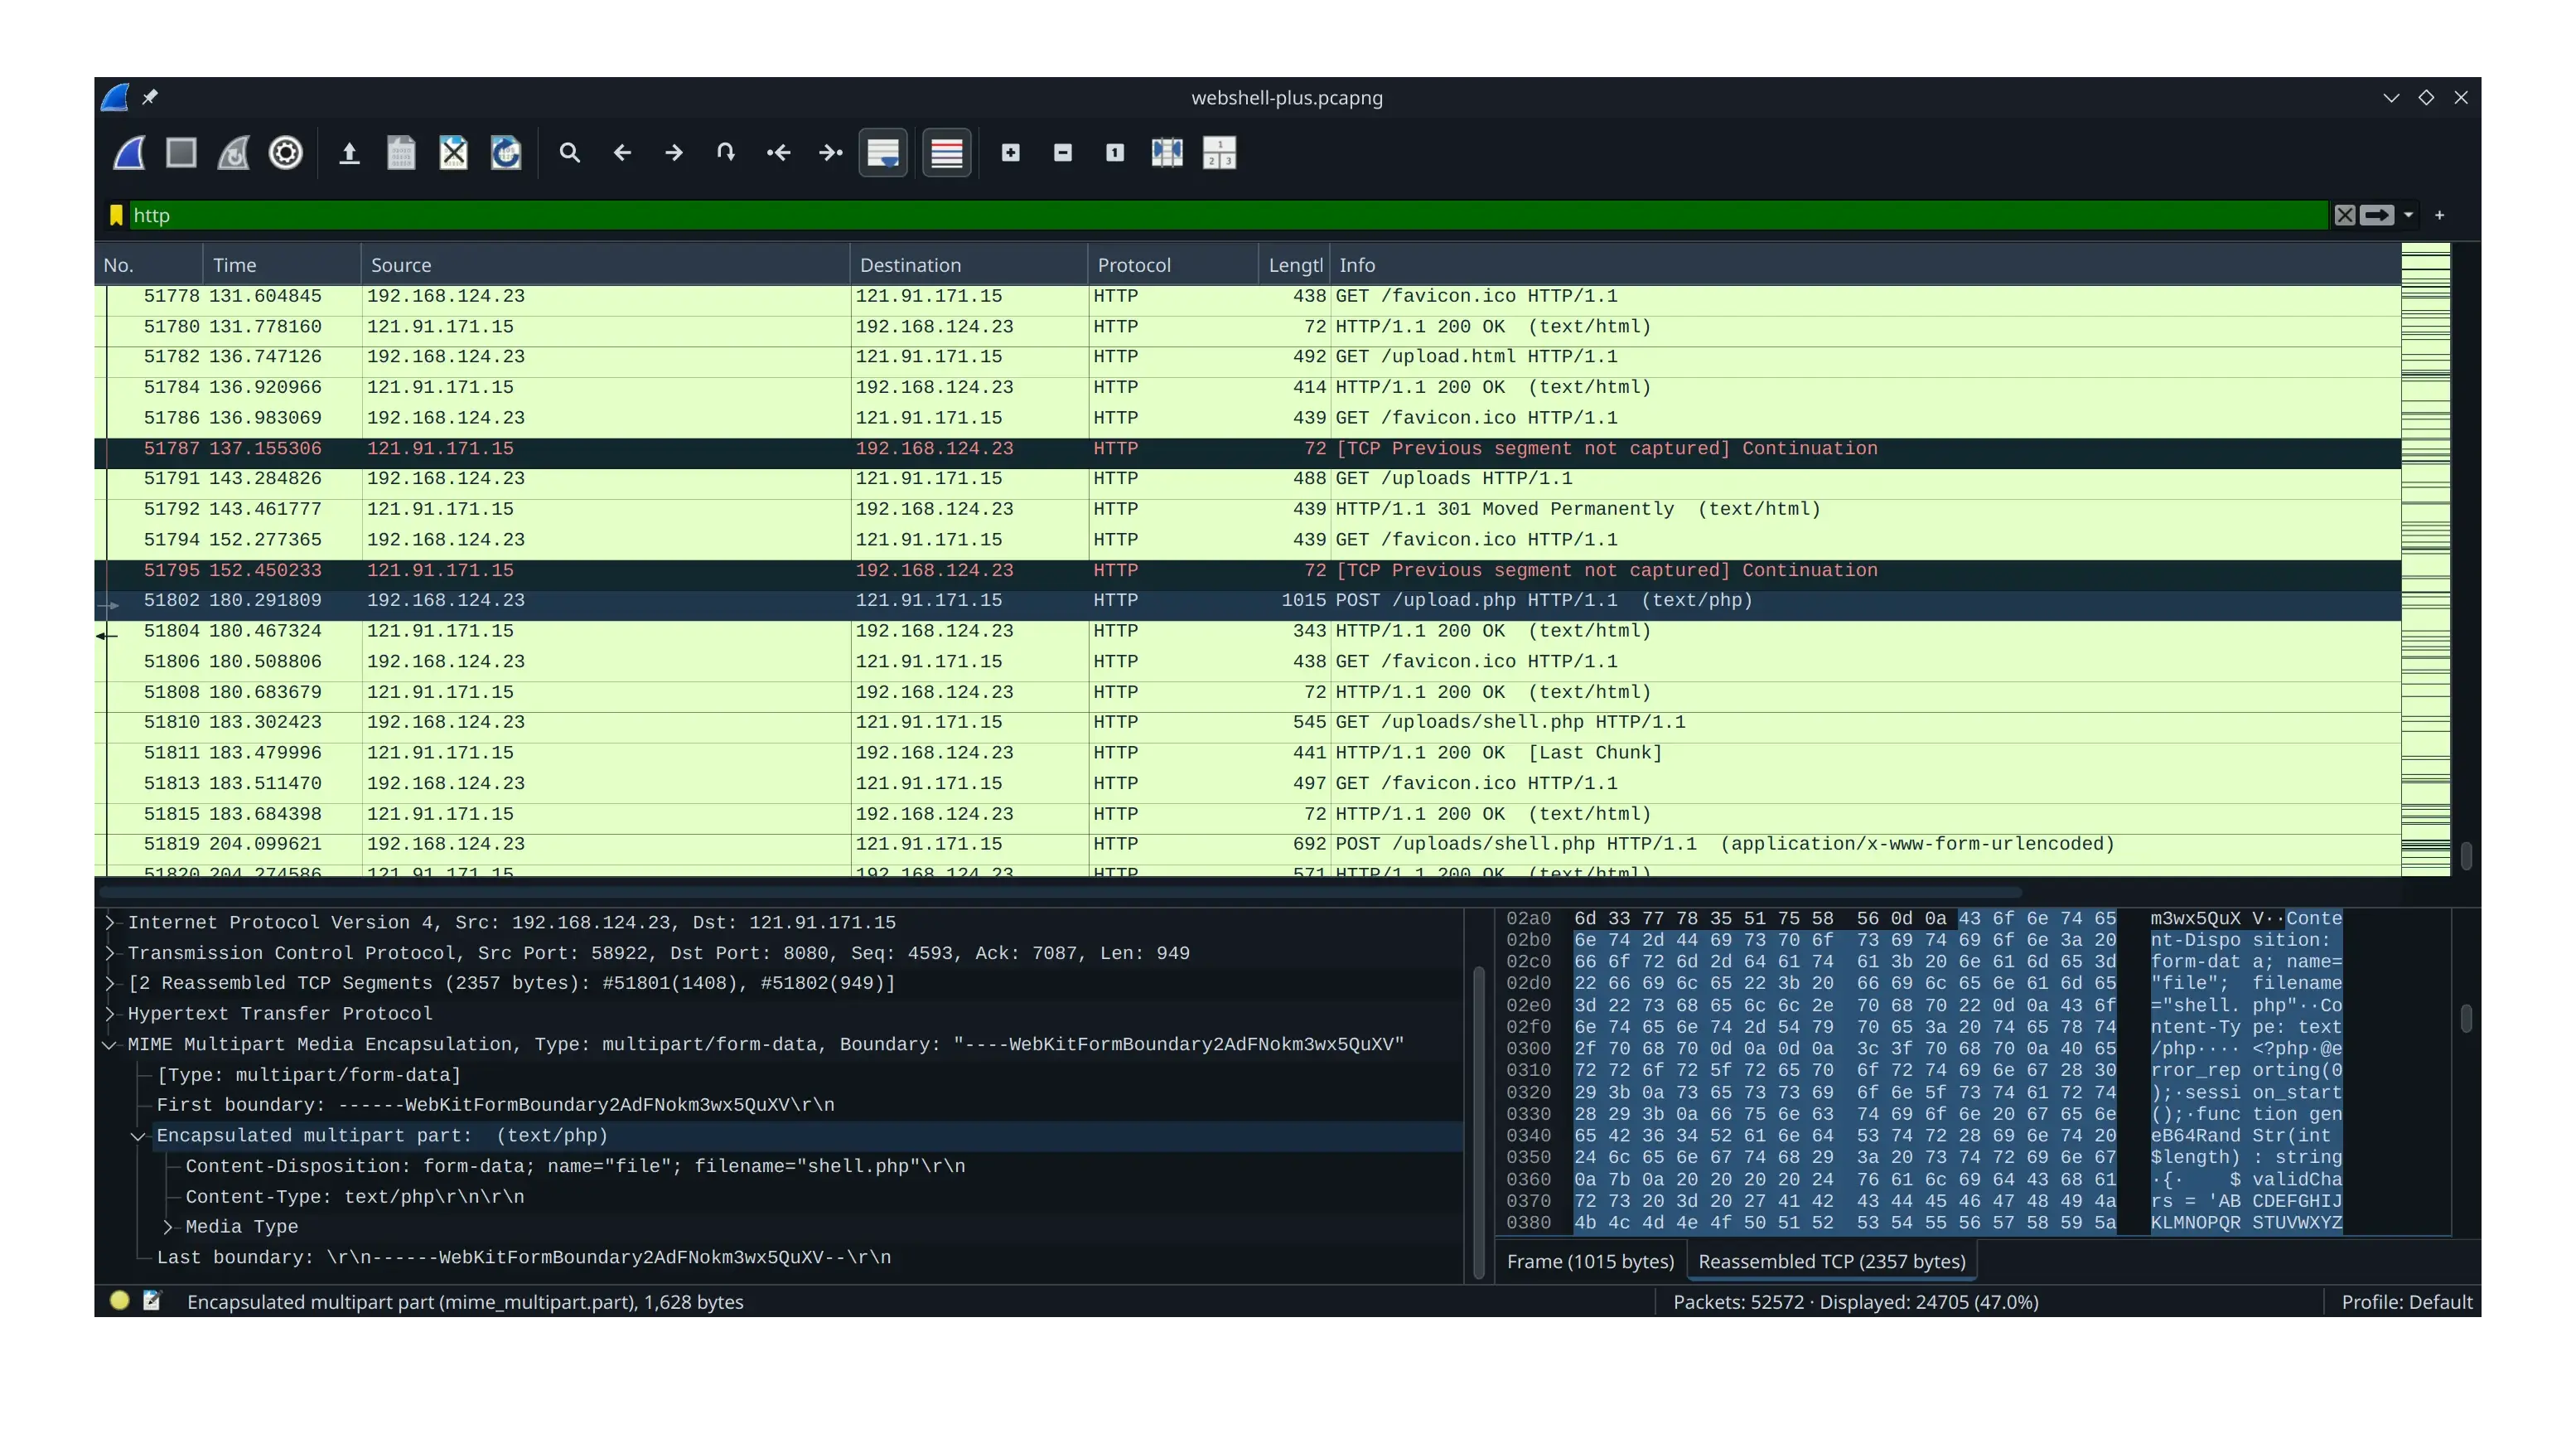This screenshot has height=1429, width=2576.
Task: Click the stop capture square icon
Action: point(181,153)
